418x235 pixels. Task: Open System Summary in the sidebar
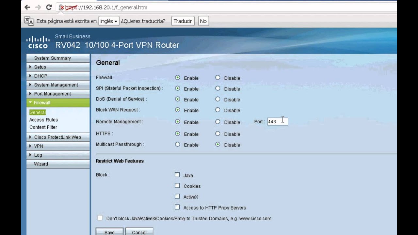tap(58, 58)
